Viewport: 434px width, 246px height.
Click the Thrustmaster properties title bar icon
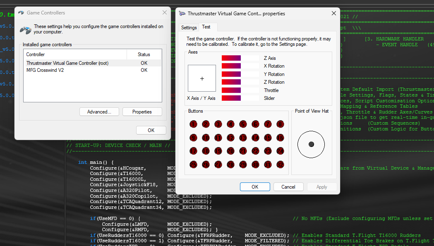(182, 14)
